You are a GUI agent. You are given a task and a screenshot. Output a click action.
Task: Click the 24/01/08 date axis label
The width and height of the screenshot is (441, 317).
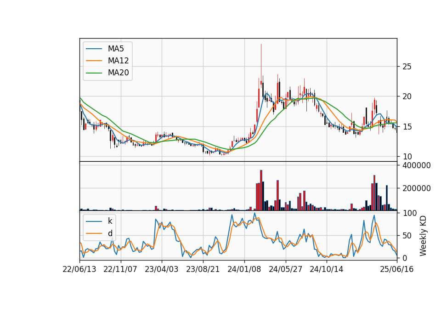tap(244, 269)
